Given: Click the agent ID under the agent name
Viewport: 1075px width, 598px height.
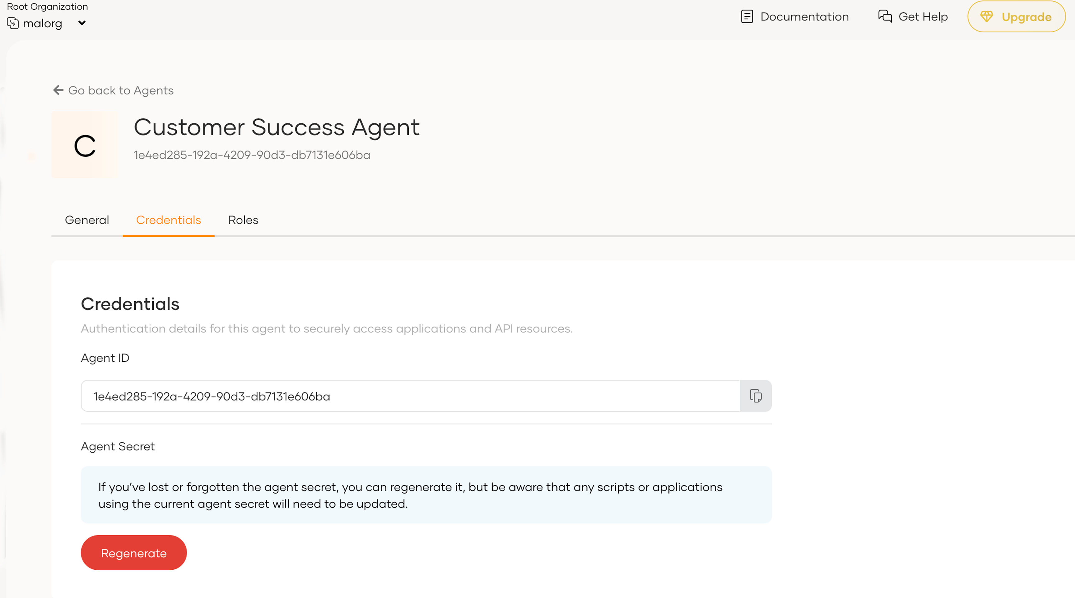Looking at the screenshot, I should (x=252, y=155).
